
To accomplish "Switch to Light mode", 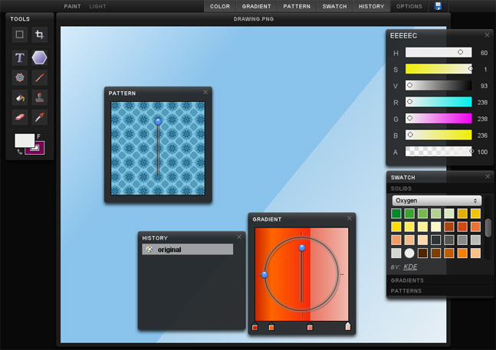I will tap(97, 6).
